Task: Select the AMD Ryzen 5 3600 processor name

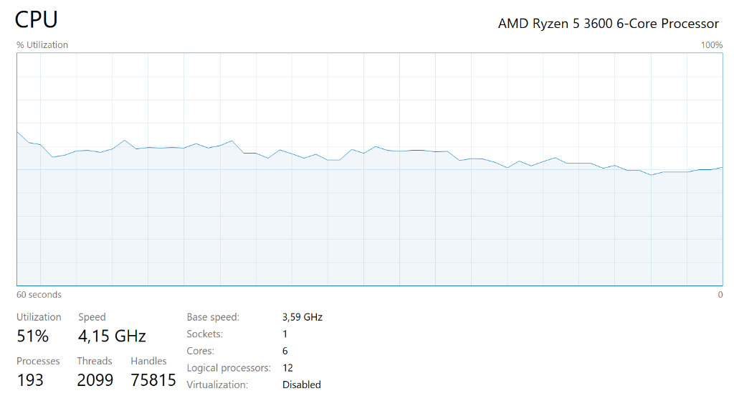Action: coord(608,24)
